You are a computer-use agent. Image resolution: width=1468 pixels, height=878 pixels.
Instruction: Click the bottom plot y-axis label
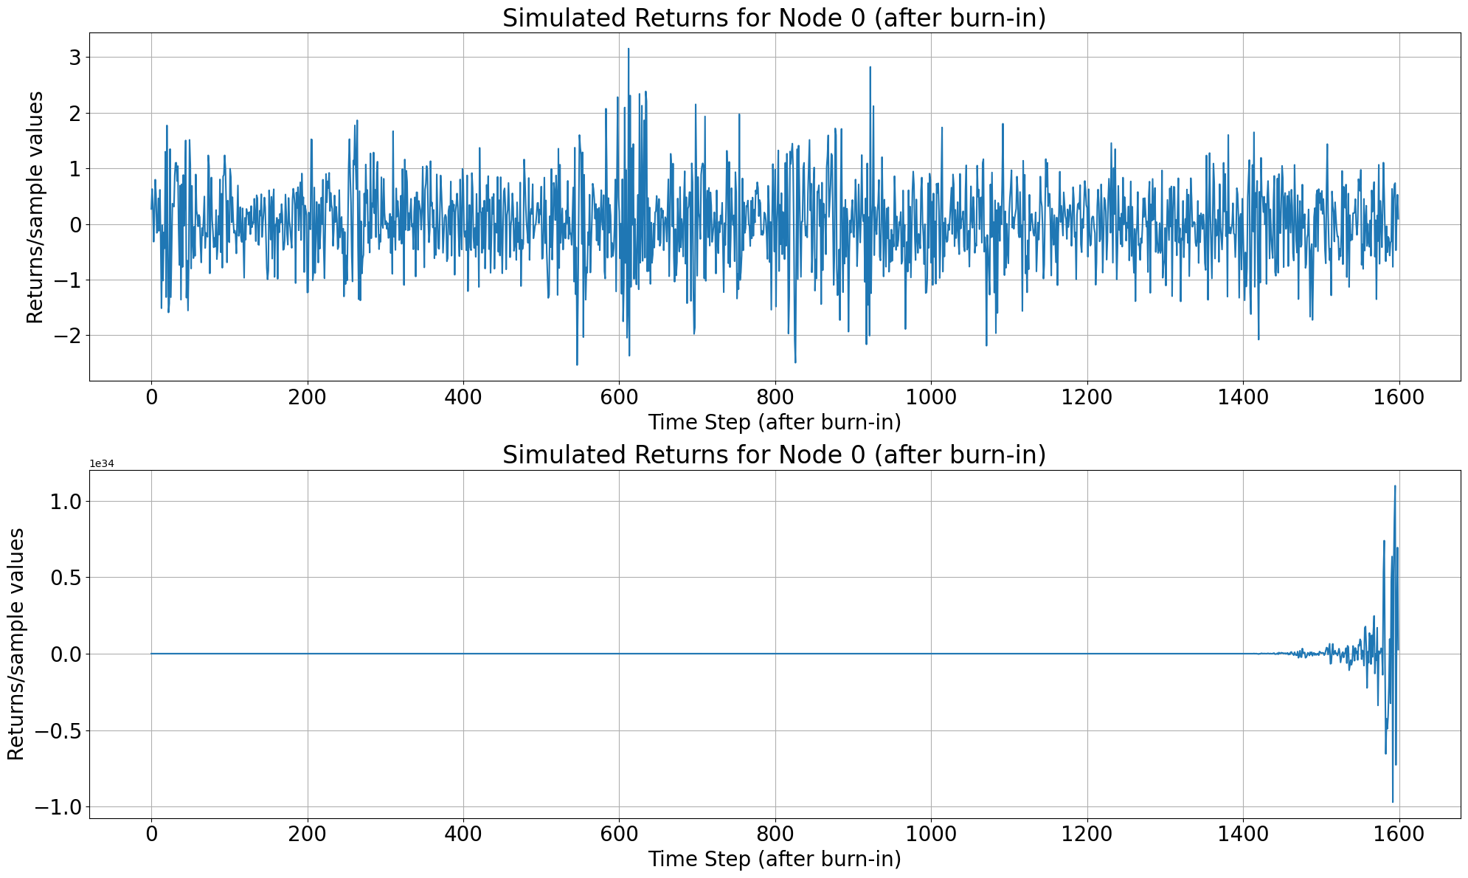15,644
